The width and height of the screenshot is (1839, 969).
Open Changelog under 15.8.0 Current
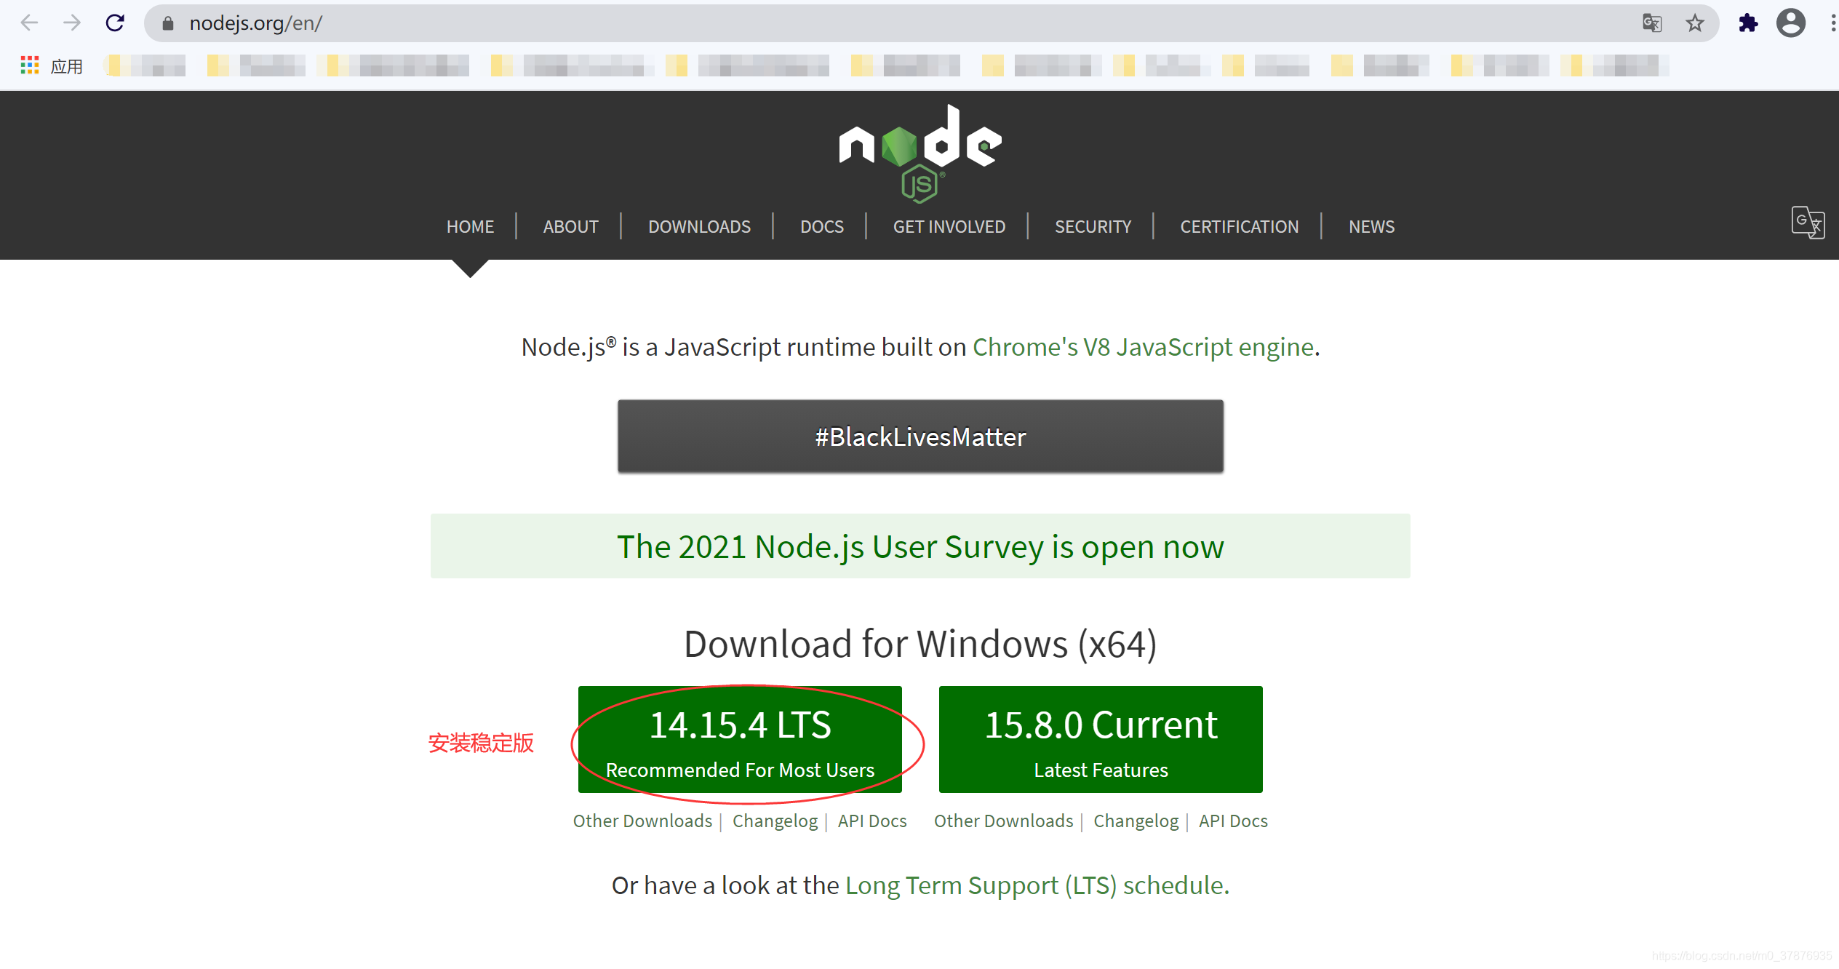coord(1136,821)
